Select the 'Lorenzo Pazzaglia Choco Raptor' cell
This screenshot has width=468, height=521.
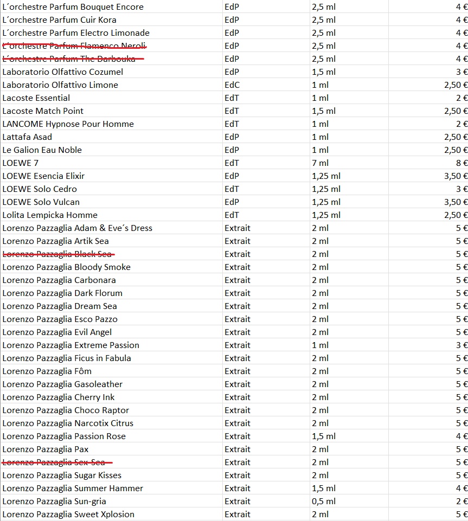click(x=66, y=410)
